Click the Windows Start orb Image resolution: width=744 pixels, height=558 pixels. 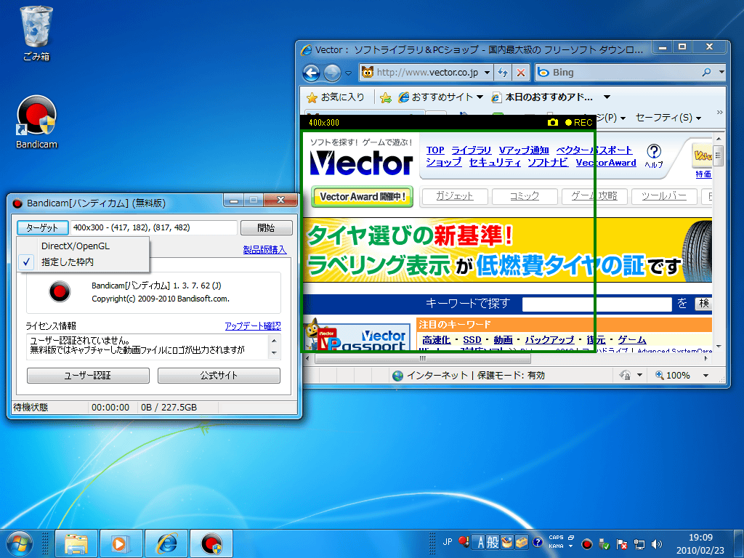pyautogui.click(x=20, y=543)
